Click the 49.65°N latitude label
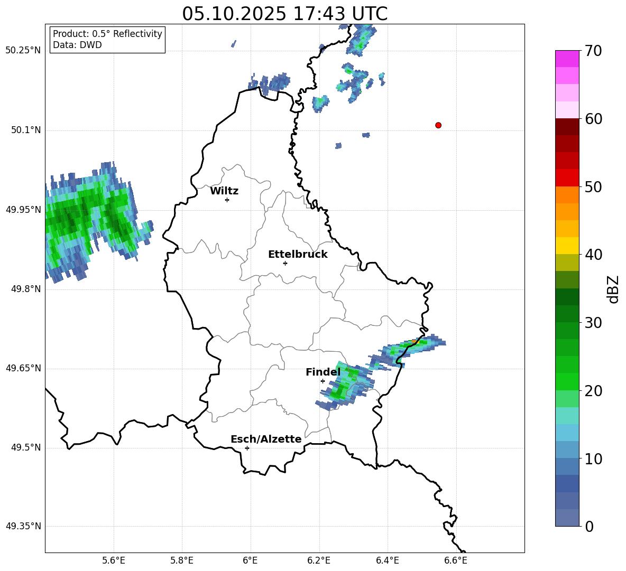 tap(23, 368)
